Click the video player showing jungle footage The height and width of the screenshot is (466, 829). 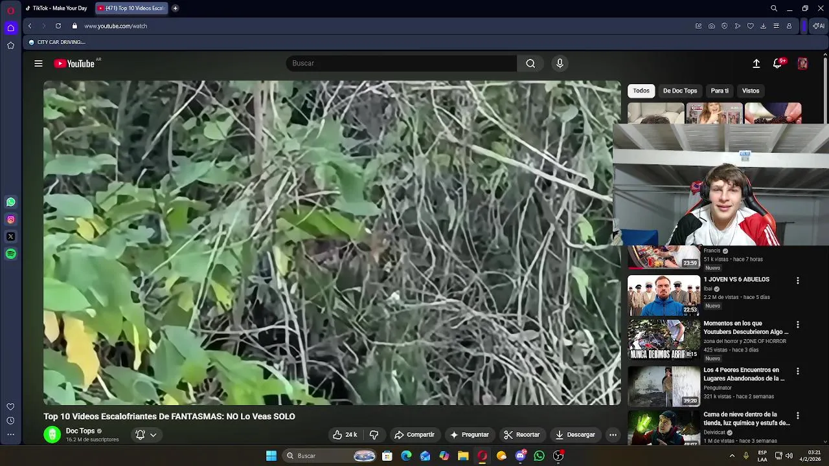click(x=332, y=243)
